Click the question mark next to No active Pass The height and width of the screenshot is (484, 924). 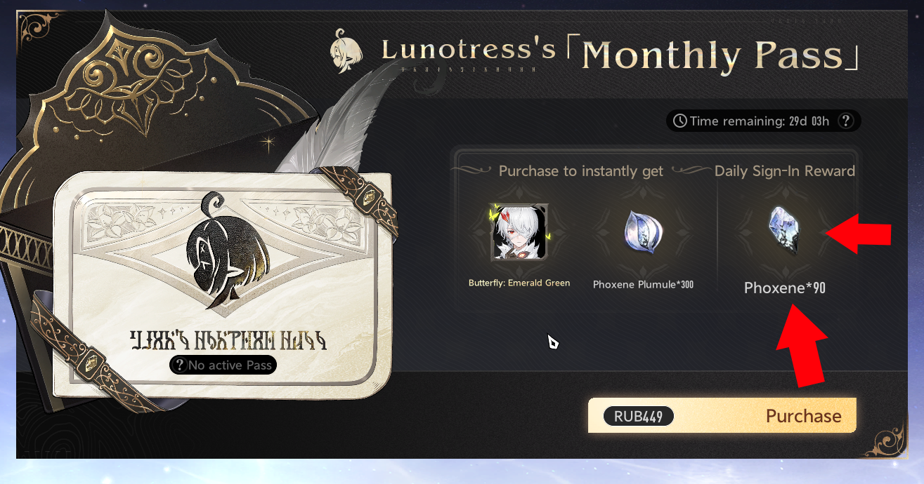pyautogui.click(x=181, y=365)
